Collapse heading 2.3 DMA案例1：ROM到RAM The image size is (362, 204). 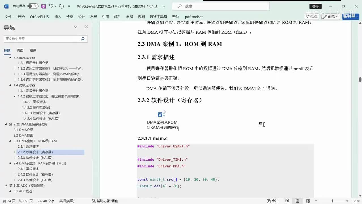(x=10, y=141)
